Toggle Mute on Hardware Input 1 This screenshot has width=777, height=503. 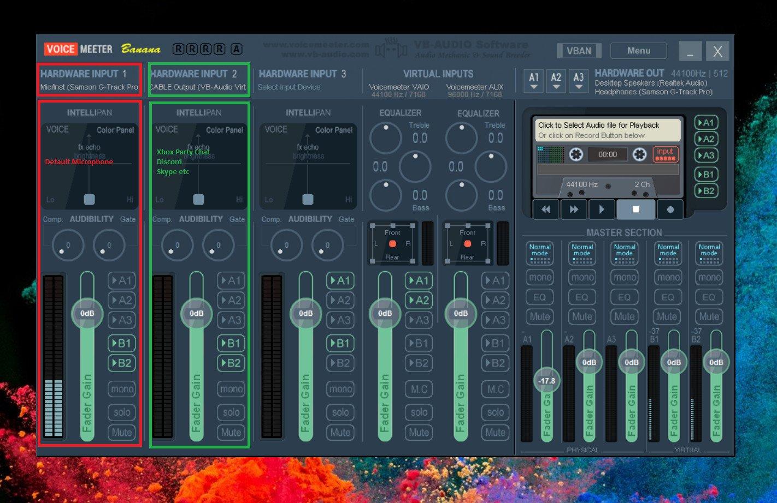[122, 433]
